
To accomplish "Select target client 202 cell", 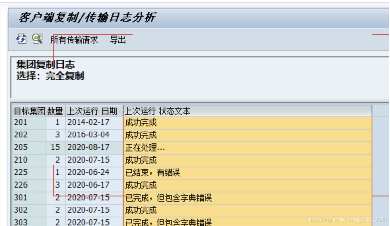I will tap(29, 135).
